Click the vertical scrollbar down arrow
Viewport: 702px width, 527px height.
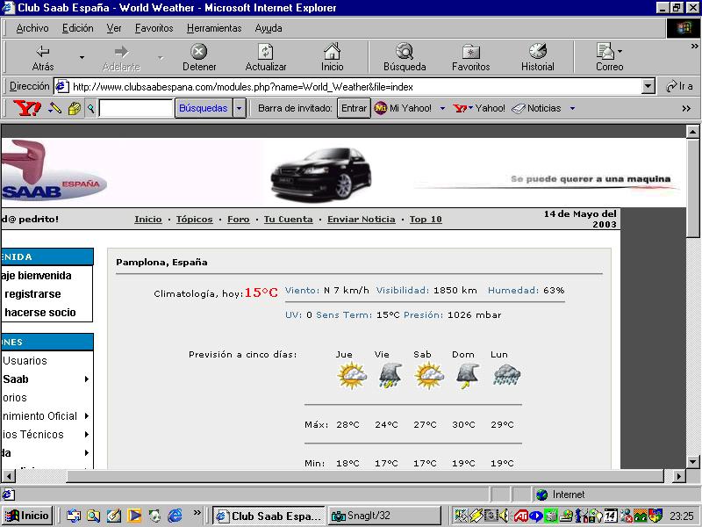(x=692, y=461)
